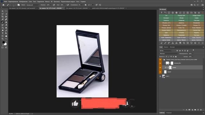Switch to Каналы tab
Screen dimensions: 205x115
tap(166, 47)
